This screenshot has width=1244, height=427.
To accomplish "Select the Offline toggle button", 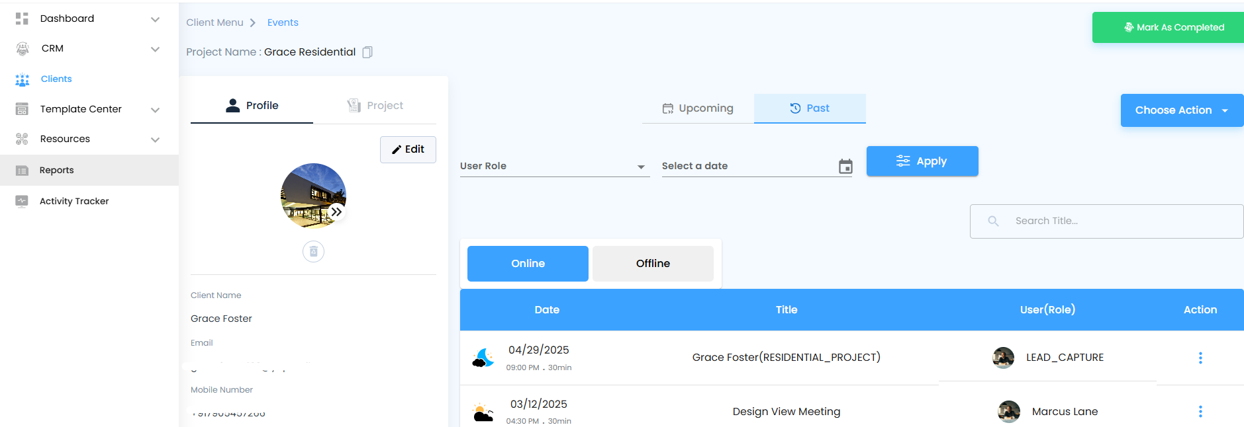I will pos(653,264).
